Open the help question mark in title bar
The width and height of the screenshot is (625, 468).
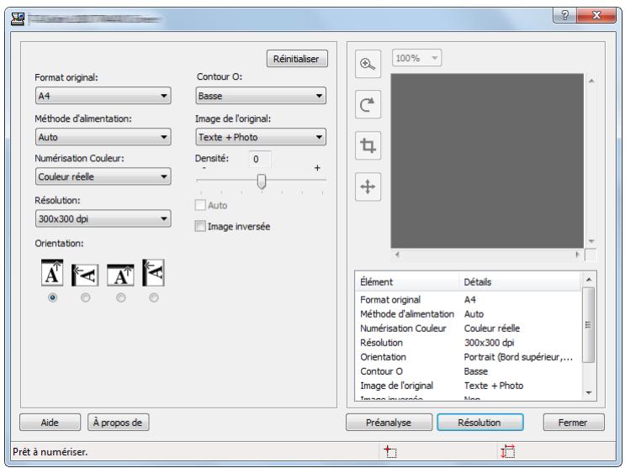(564, 15)
